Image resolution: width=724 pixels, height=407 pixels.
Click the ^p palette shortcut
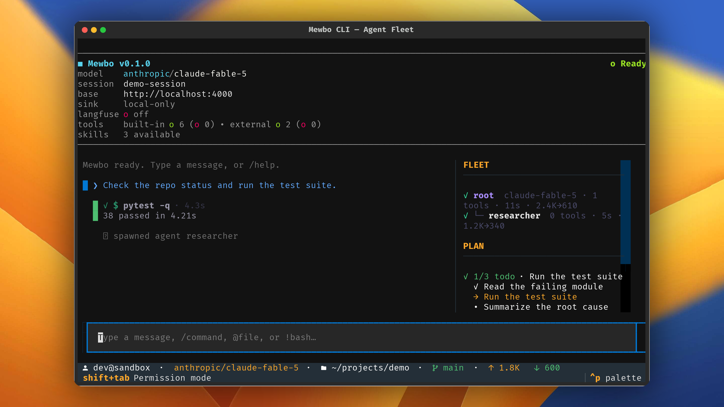click(616, 378)
